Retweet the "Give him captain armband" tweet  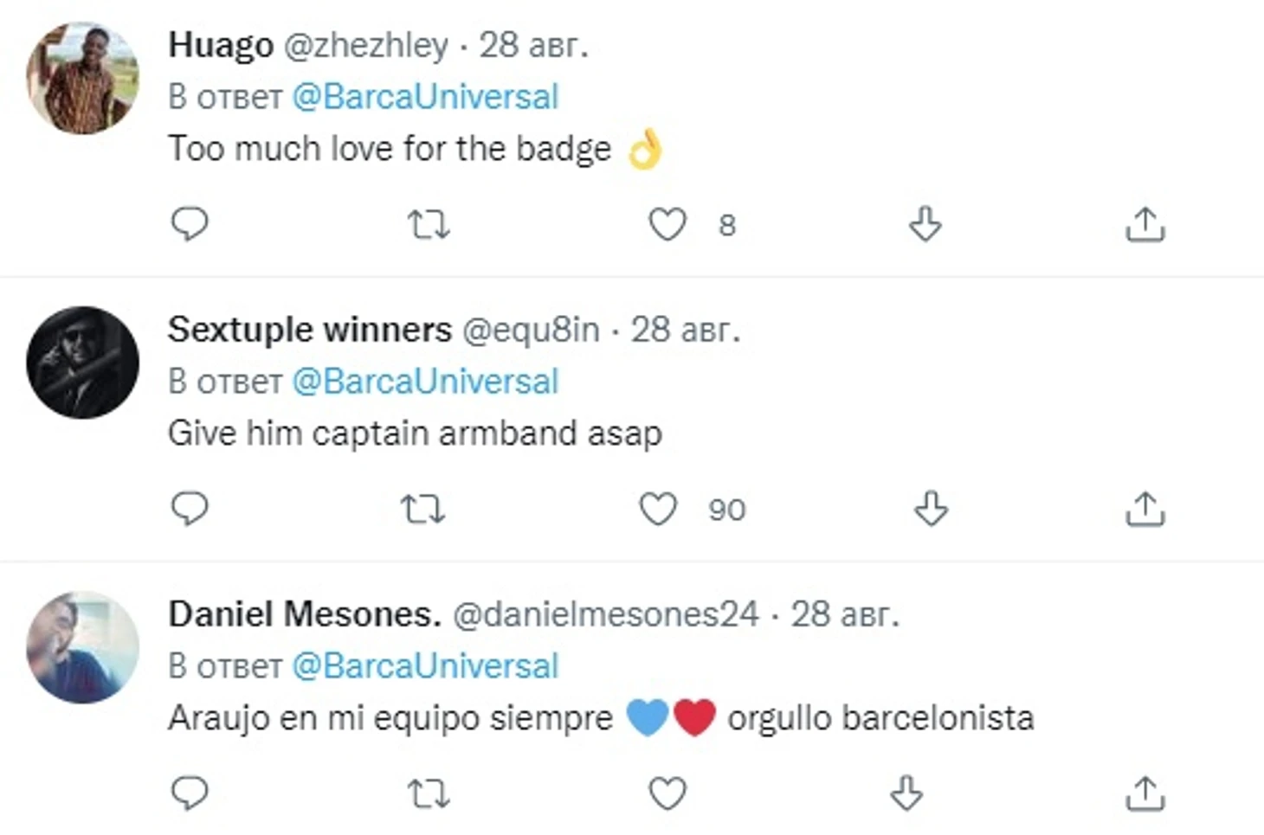tap(422, 510)
